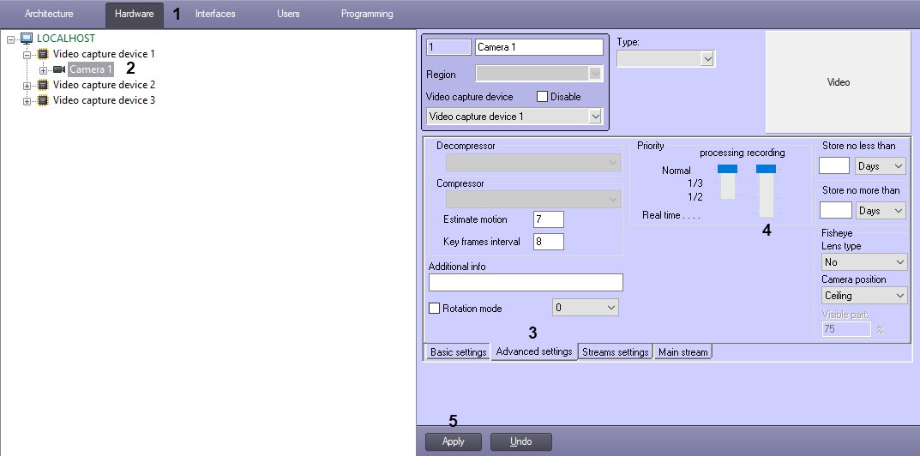Toggle the Disable checkbox
920x456 pixels.
tap(542, 97)
